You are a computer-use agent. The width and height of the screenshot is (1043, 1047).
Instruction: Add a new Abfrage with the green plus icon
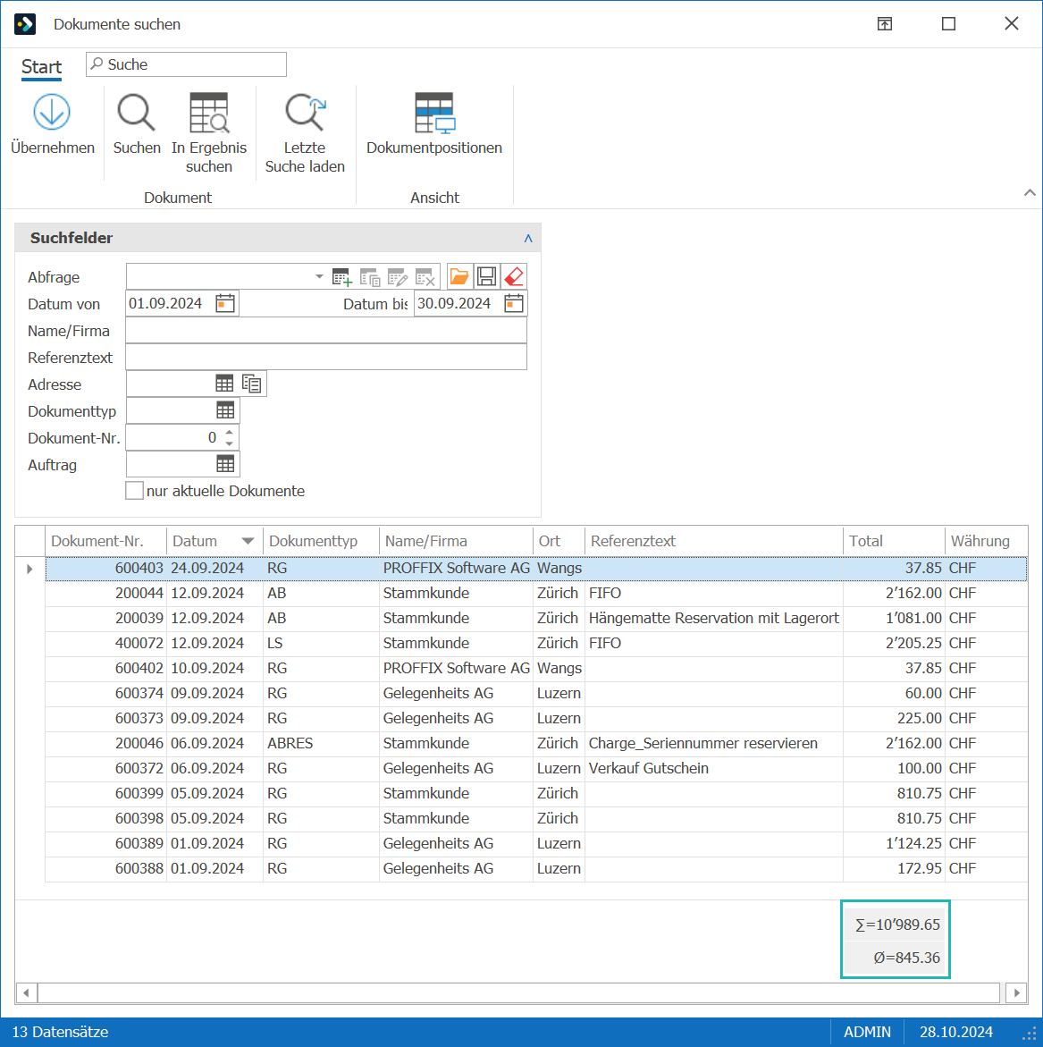341,276
